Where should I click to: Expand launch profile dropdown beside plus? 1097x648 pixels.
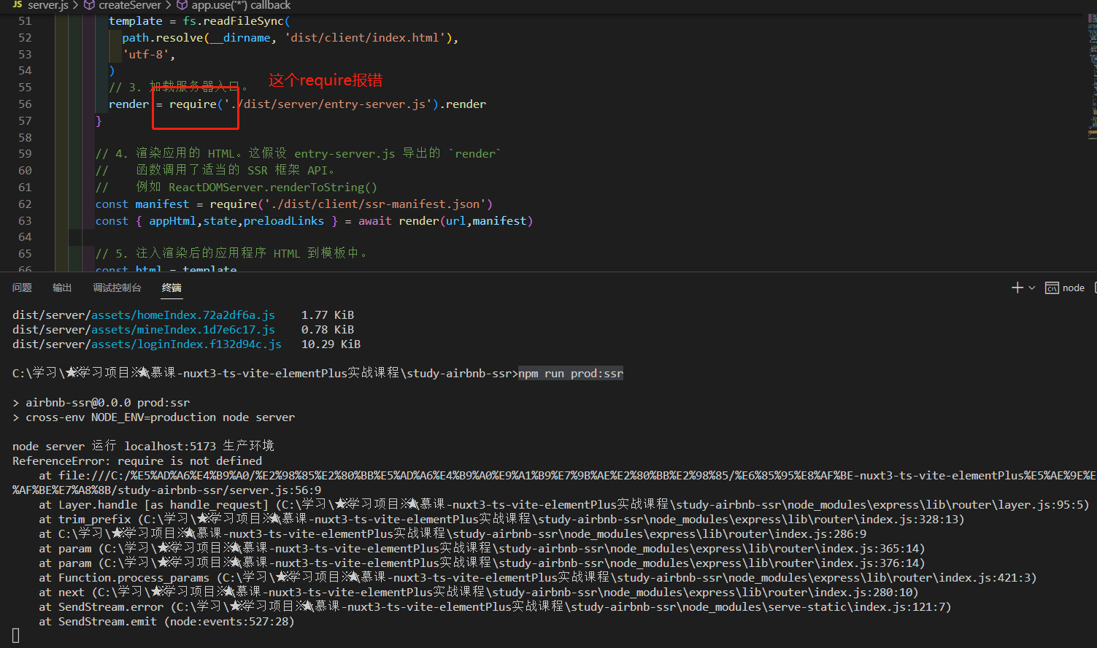[1031, 288]
